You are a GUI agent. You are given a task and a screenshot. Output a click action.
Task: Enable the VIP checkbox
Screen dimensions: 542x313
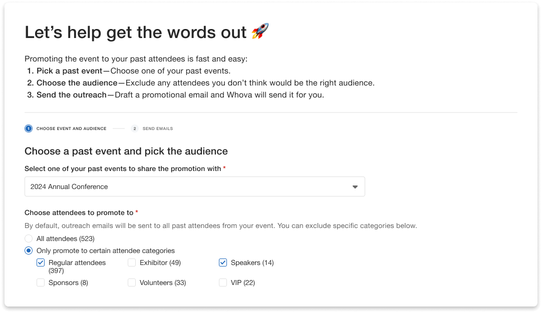(x=223, y=282)
